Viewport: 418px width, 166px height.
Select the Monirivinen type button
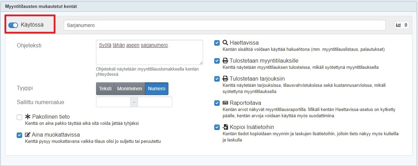pos(129,89)
